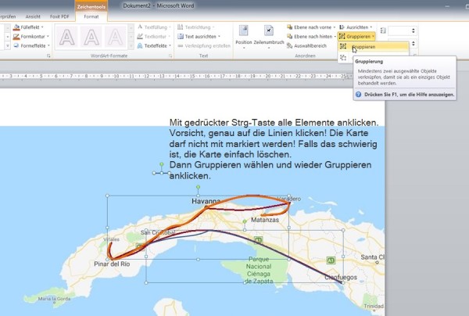Image resolution: width=469 pixels, height=316 pixels.
Task: Click the Auswahlbereich selection pane icon
Action: (x=289, y=46)
